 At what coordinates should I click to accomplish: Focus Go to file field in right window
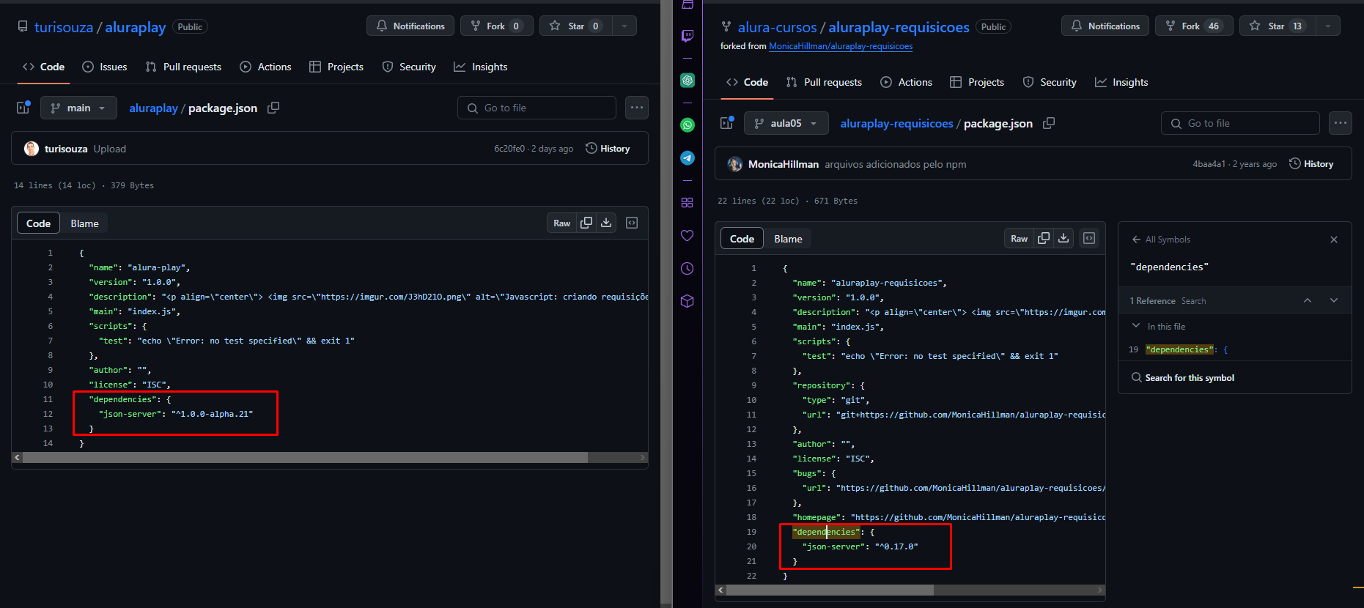click(x=1241, y=123)
